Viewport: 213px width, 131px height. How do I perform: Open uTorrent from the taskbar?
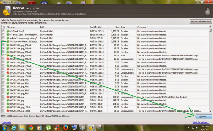[48, 127]
